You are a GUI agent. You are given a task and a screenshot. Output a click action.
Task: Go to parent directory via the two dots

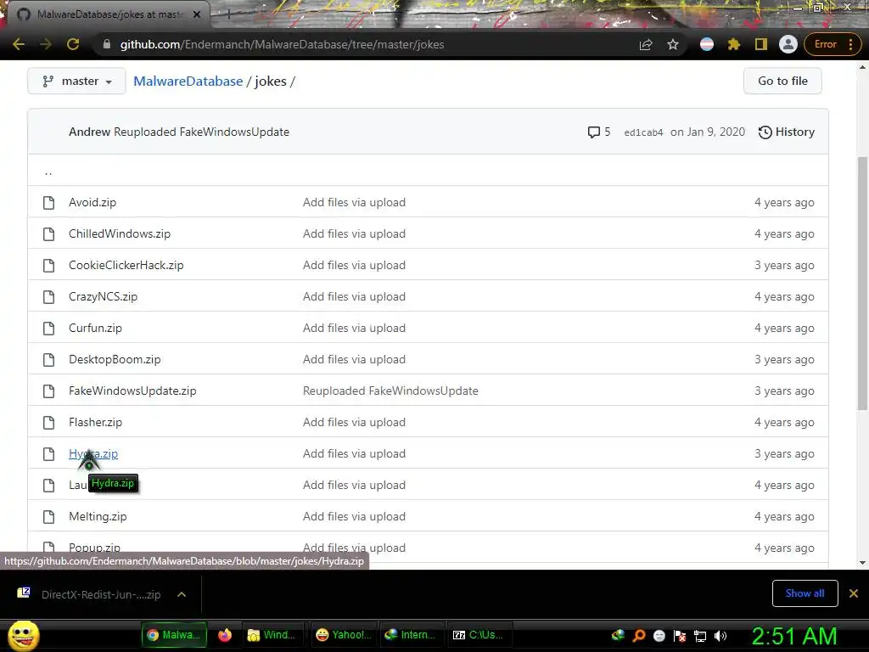(x=48, y=172)
